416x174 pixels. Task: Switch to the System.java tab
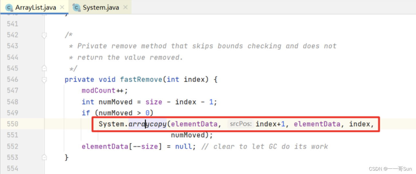(x=101, y=7)
